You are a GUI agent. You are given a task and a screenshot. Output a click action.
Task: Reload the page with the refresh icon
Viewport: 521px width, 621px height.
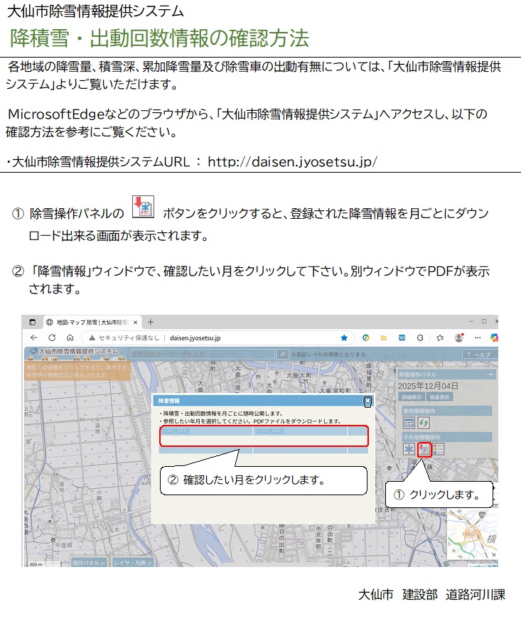pyautogui.click(x=52, y=337)
